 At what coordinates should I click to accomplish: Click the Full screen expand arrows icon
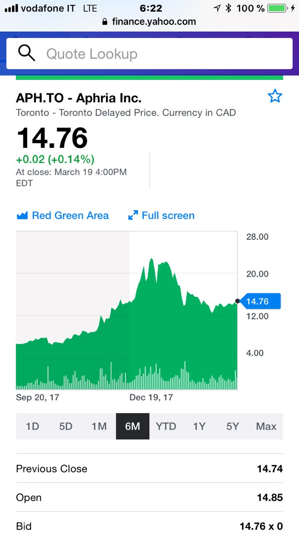[x=133, y=216]
